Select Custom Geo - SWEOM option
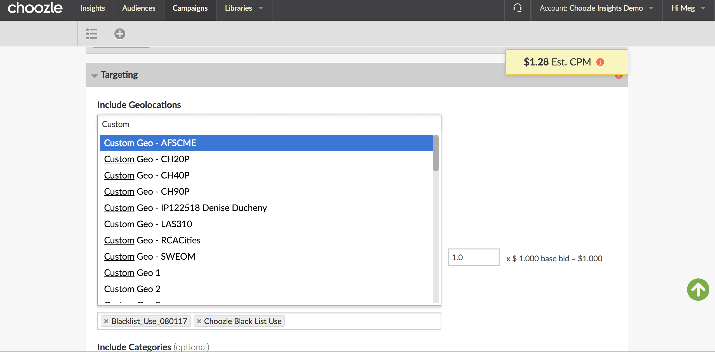 266,257
